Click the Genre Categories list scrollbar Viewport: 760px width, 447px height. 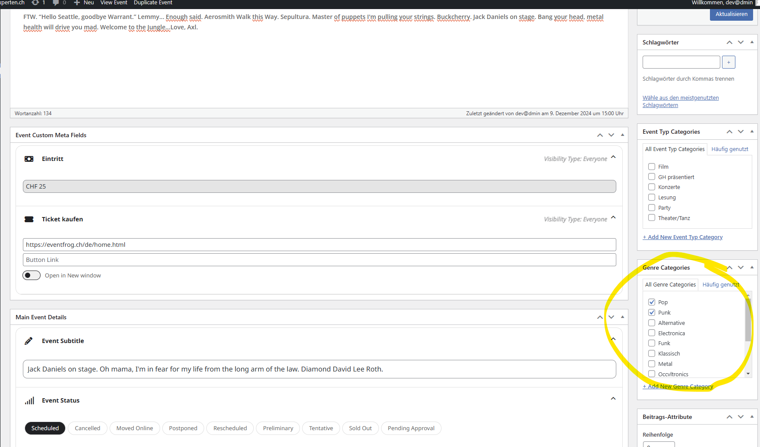[x=748, y=319]
